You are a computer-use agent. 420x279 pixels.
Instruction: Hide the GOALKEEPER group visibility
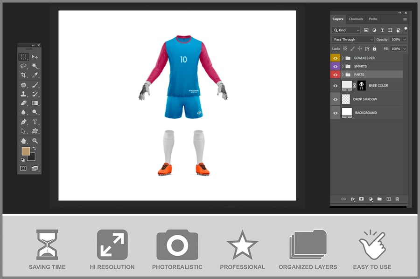click(335, 58)
